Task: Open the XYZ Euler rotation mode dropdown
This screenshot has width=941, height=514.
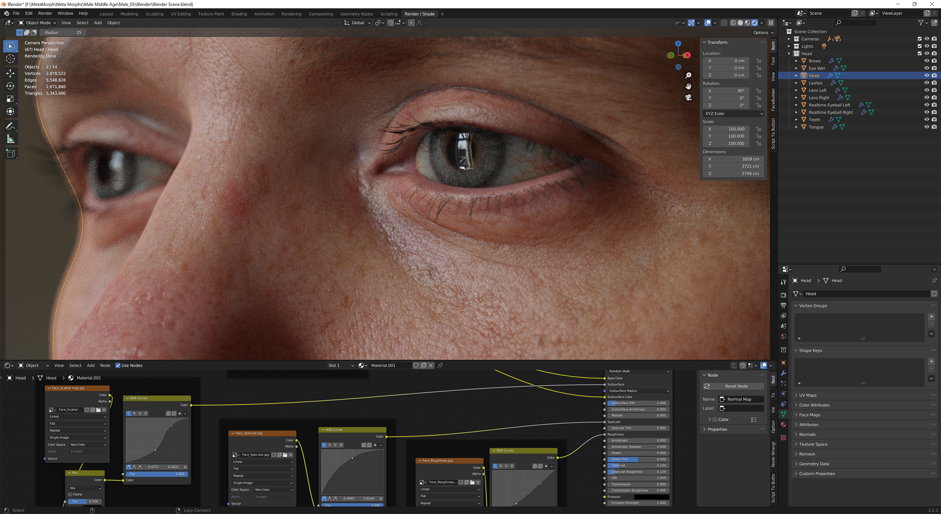Action: point(734,114)
